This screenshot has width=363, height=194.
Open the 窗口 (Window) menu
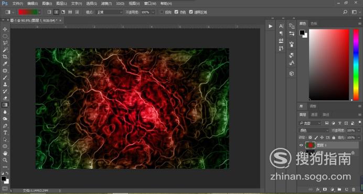pos(150,4)
